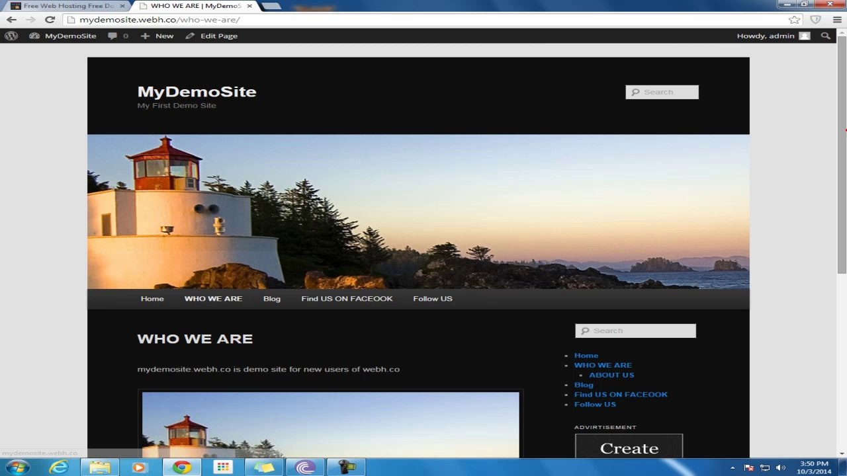This screenshot has width=847, height=476.
Task: Open the Chrome menu (three lines)
Action: (837, 20)
